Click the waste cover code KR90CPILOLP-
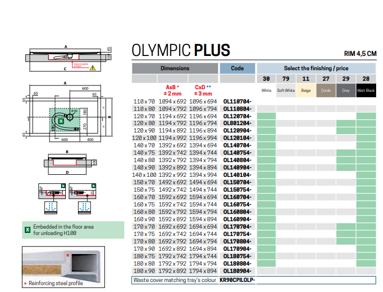383x292 pixels. [x=239, y=280]
